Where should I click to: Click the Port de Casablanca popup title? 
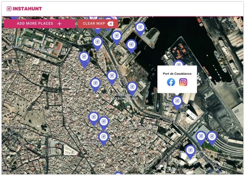(177, 74)
